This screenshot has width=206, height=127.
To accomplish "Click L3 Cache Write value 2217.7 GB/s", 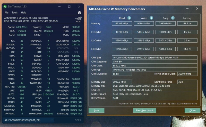I will pos(144,49).
